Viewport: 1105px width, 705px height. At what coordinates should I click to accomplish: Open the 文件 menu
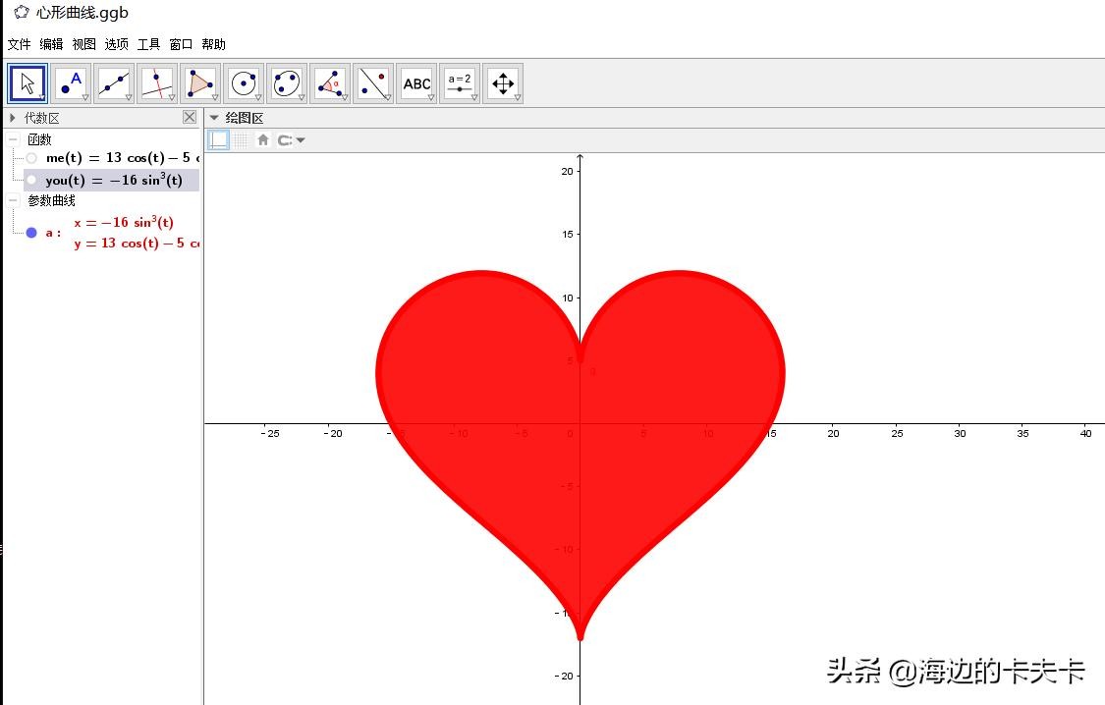20,44
